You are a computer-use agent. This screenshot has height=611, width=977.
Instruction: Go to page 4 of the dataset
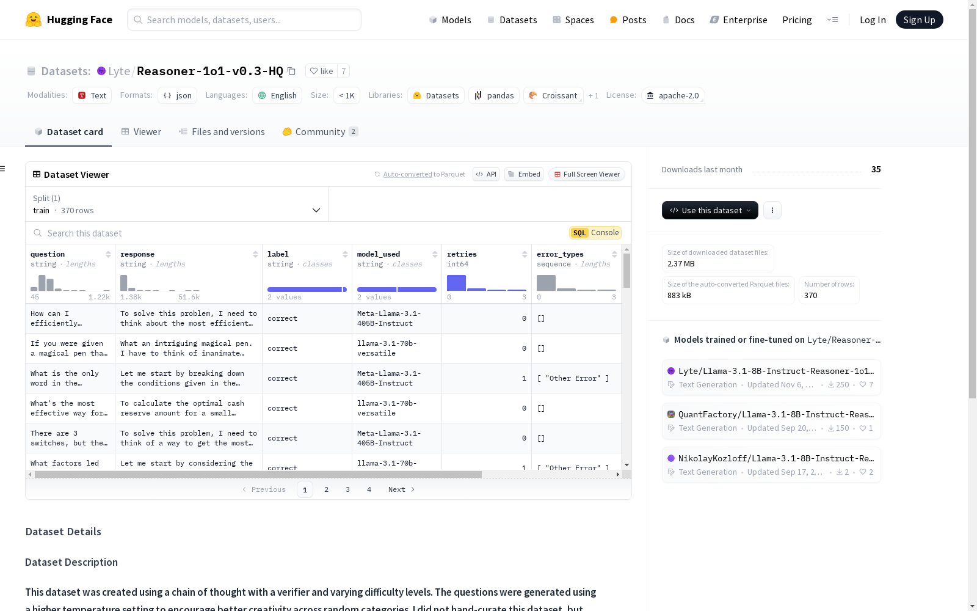369,489
